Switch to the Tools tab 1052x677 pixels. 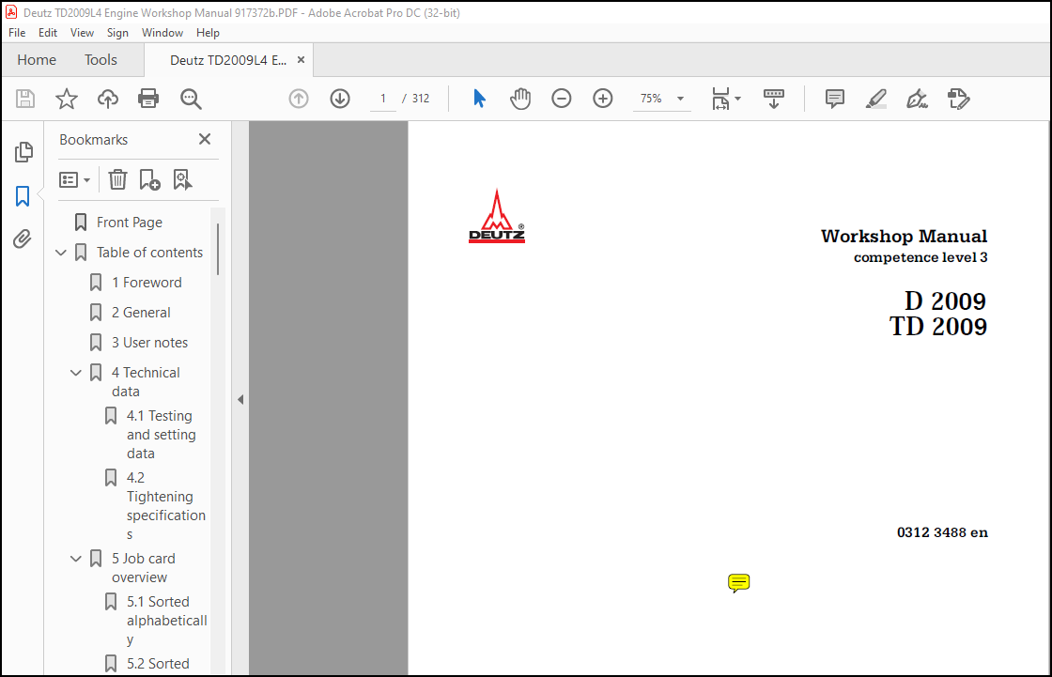coord(101,60)
